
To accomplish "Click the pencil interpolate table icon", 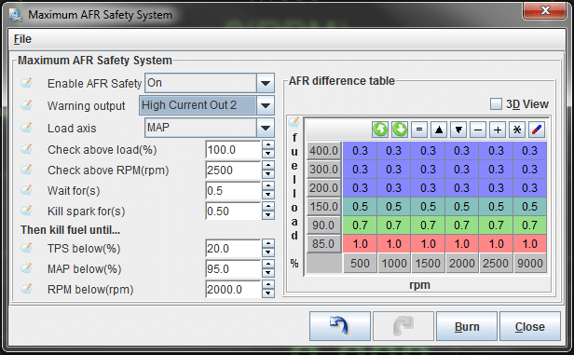I will 537,130.
